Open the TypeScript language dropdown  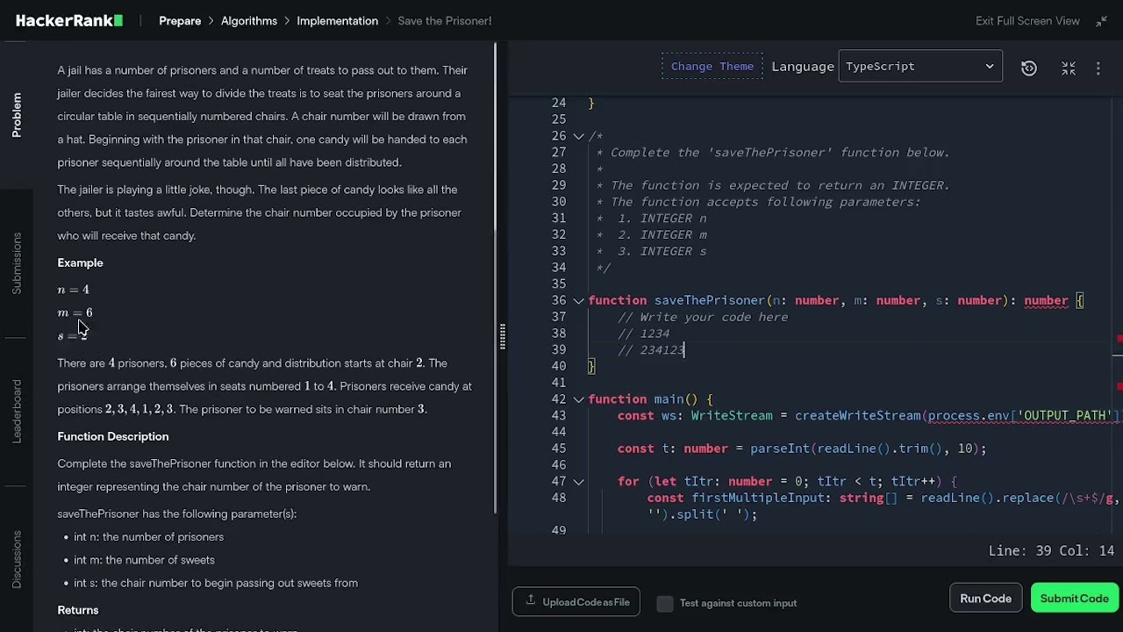pyautogui.click(x=920, y=67)
